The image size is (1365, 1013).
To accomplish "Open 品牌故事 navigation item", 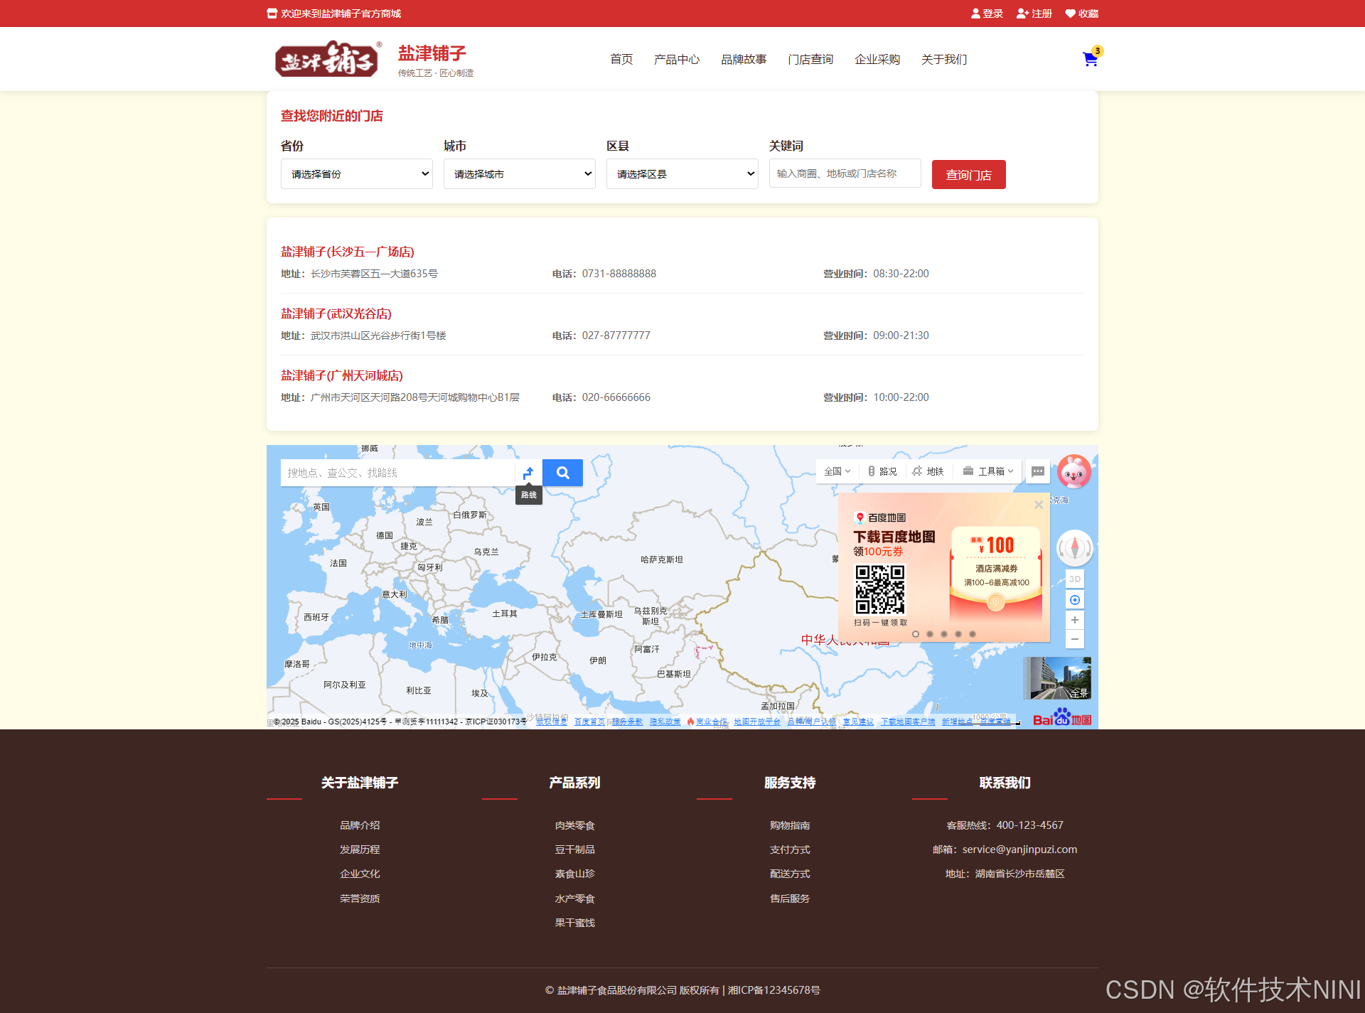I will pos(744,60).
